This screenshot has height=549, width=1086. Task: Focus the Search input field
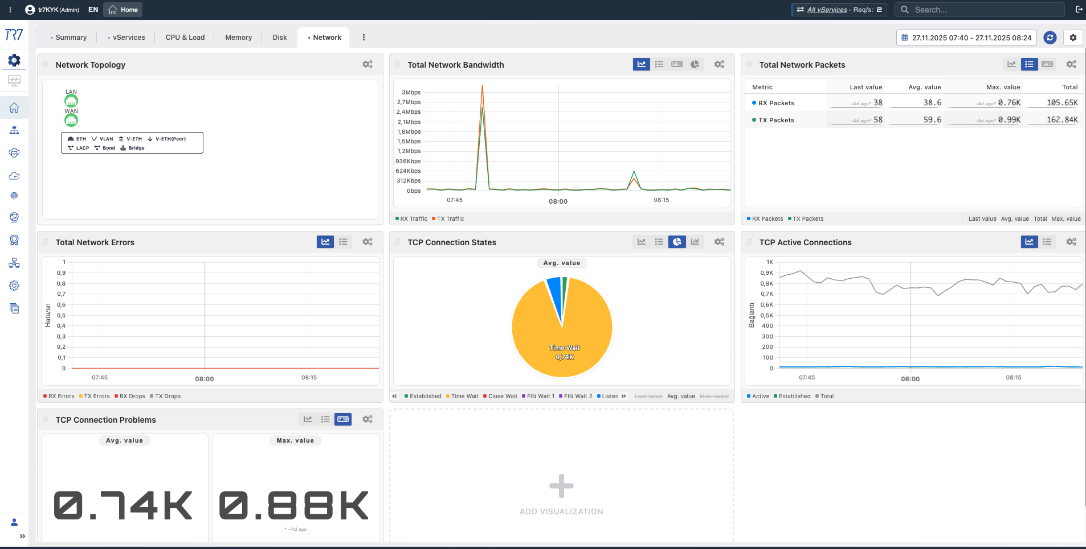(x=980, y=10)
